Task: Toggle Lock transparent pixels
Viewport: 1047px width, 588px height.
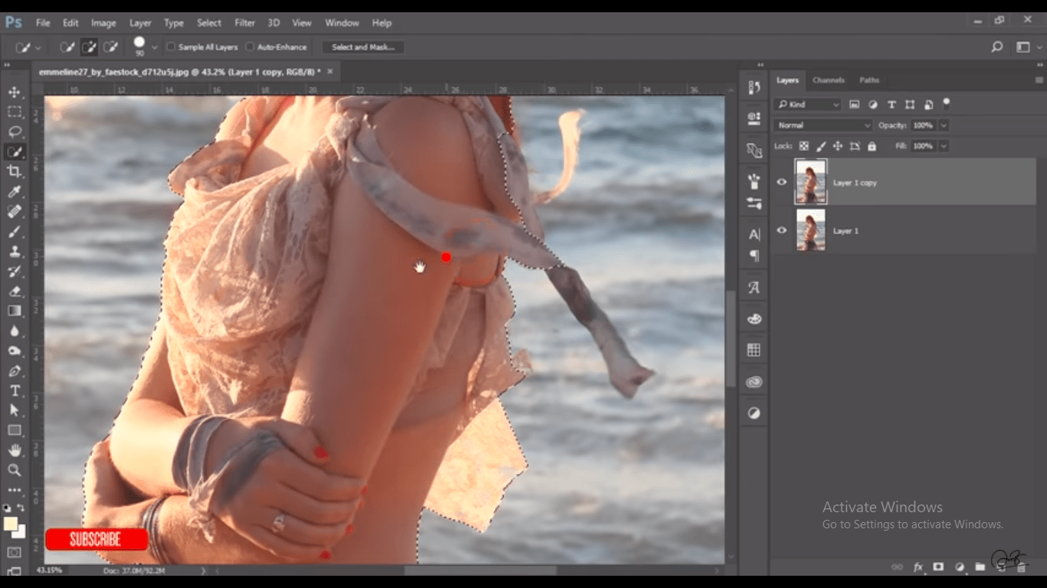Action: point(804,145)
